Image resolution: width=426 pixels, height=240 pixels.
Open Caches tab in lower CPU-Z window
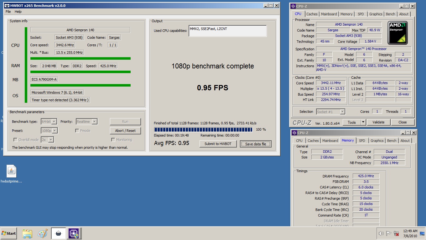[x=313, y=141]
